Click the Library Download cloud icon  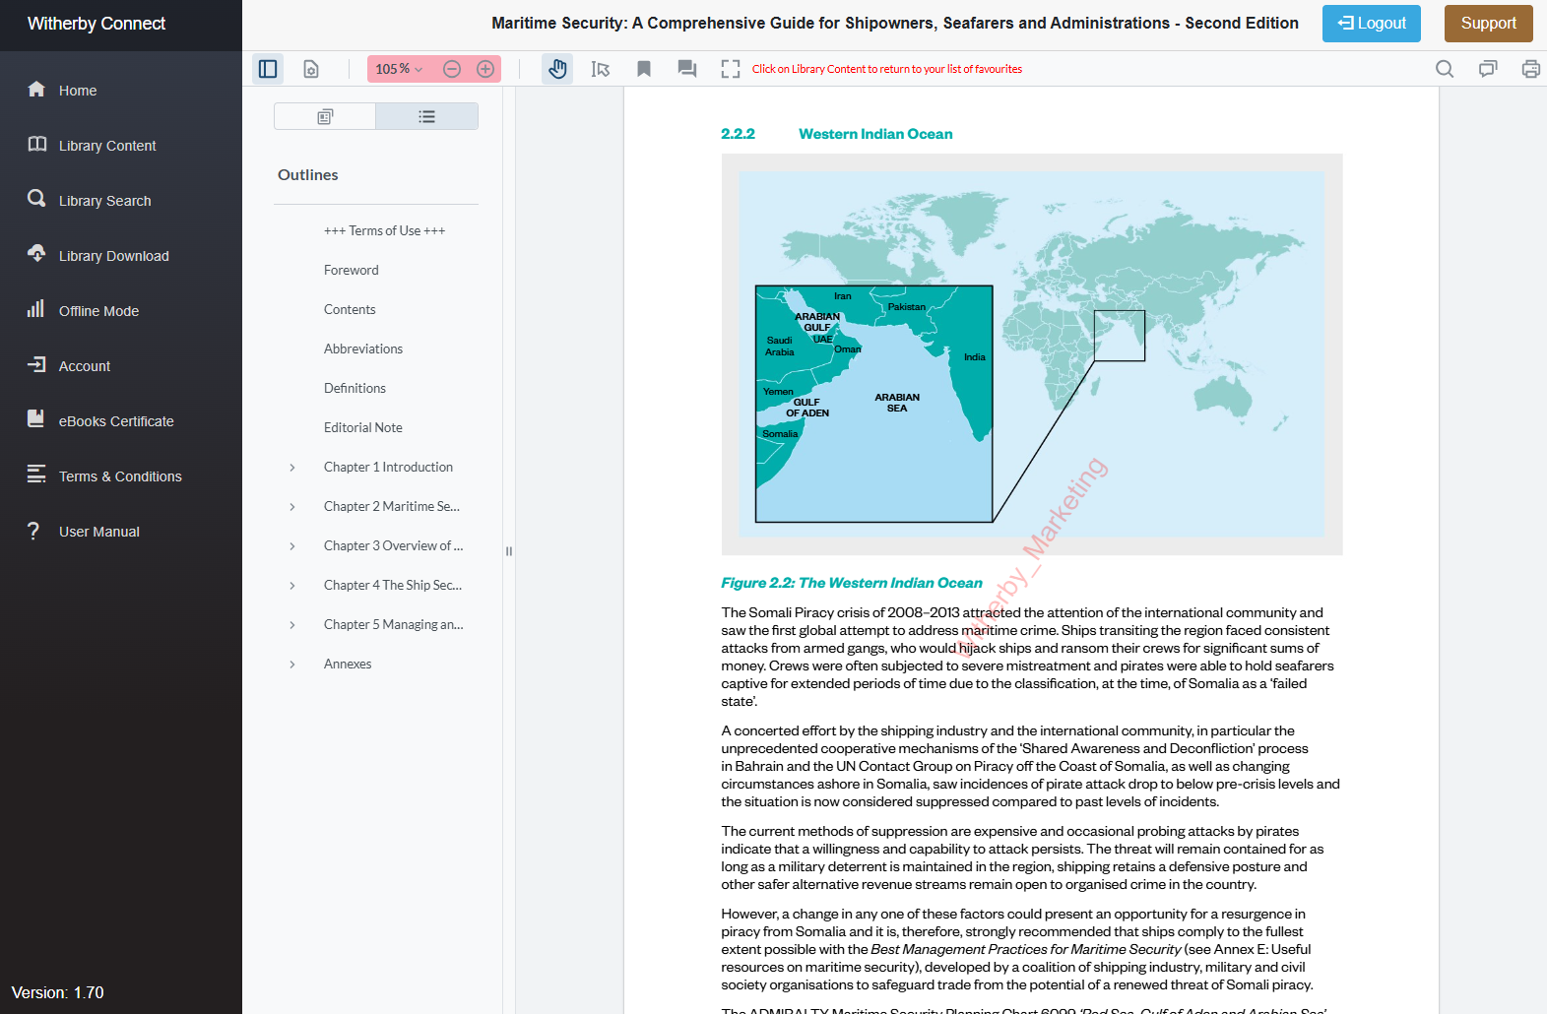coord(36,253)
